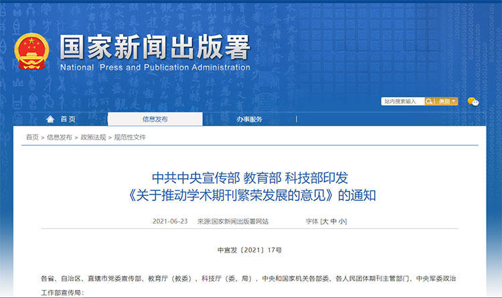Click the 国家新闻出版署 site title

click(155, 46)
